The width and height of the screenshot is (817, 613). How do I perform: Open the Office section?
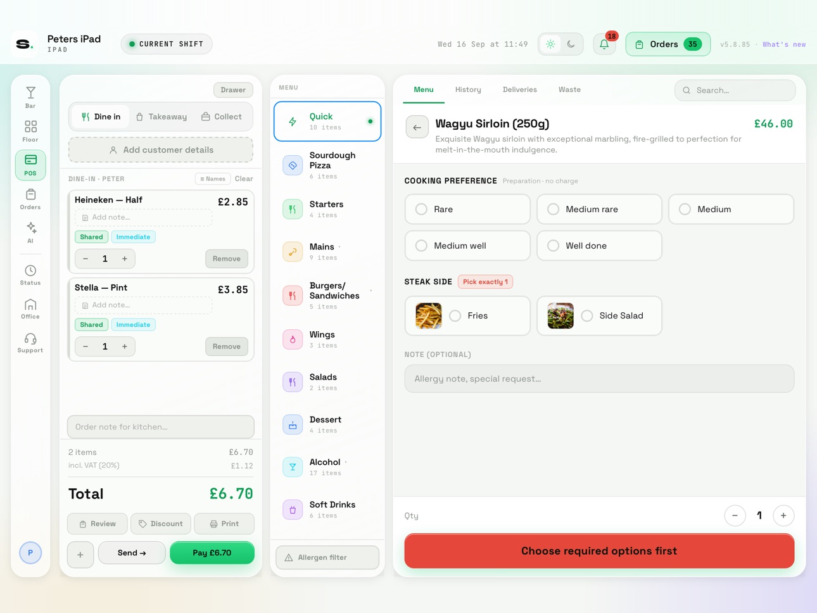[30, 308]
